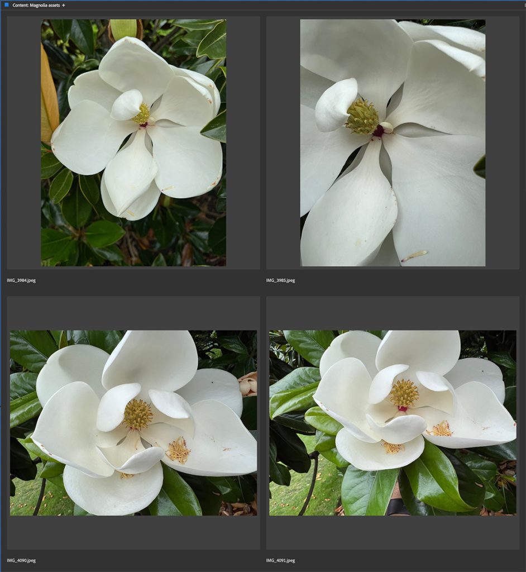Click the IMG_4090.jpeg filename label

(x=21, y=560)
